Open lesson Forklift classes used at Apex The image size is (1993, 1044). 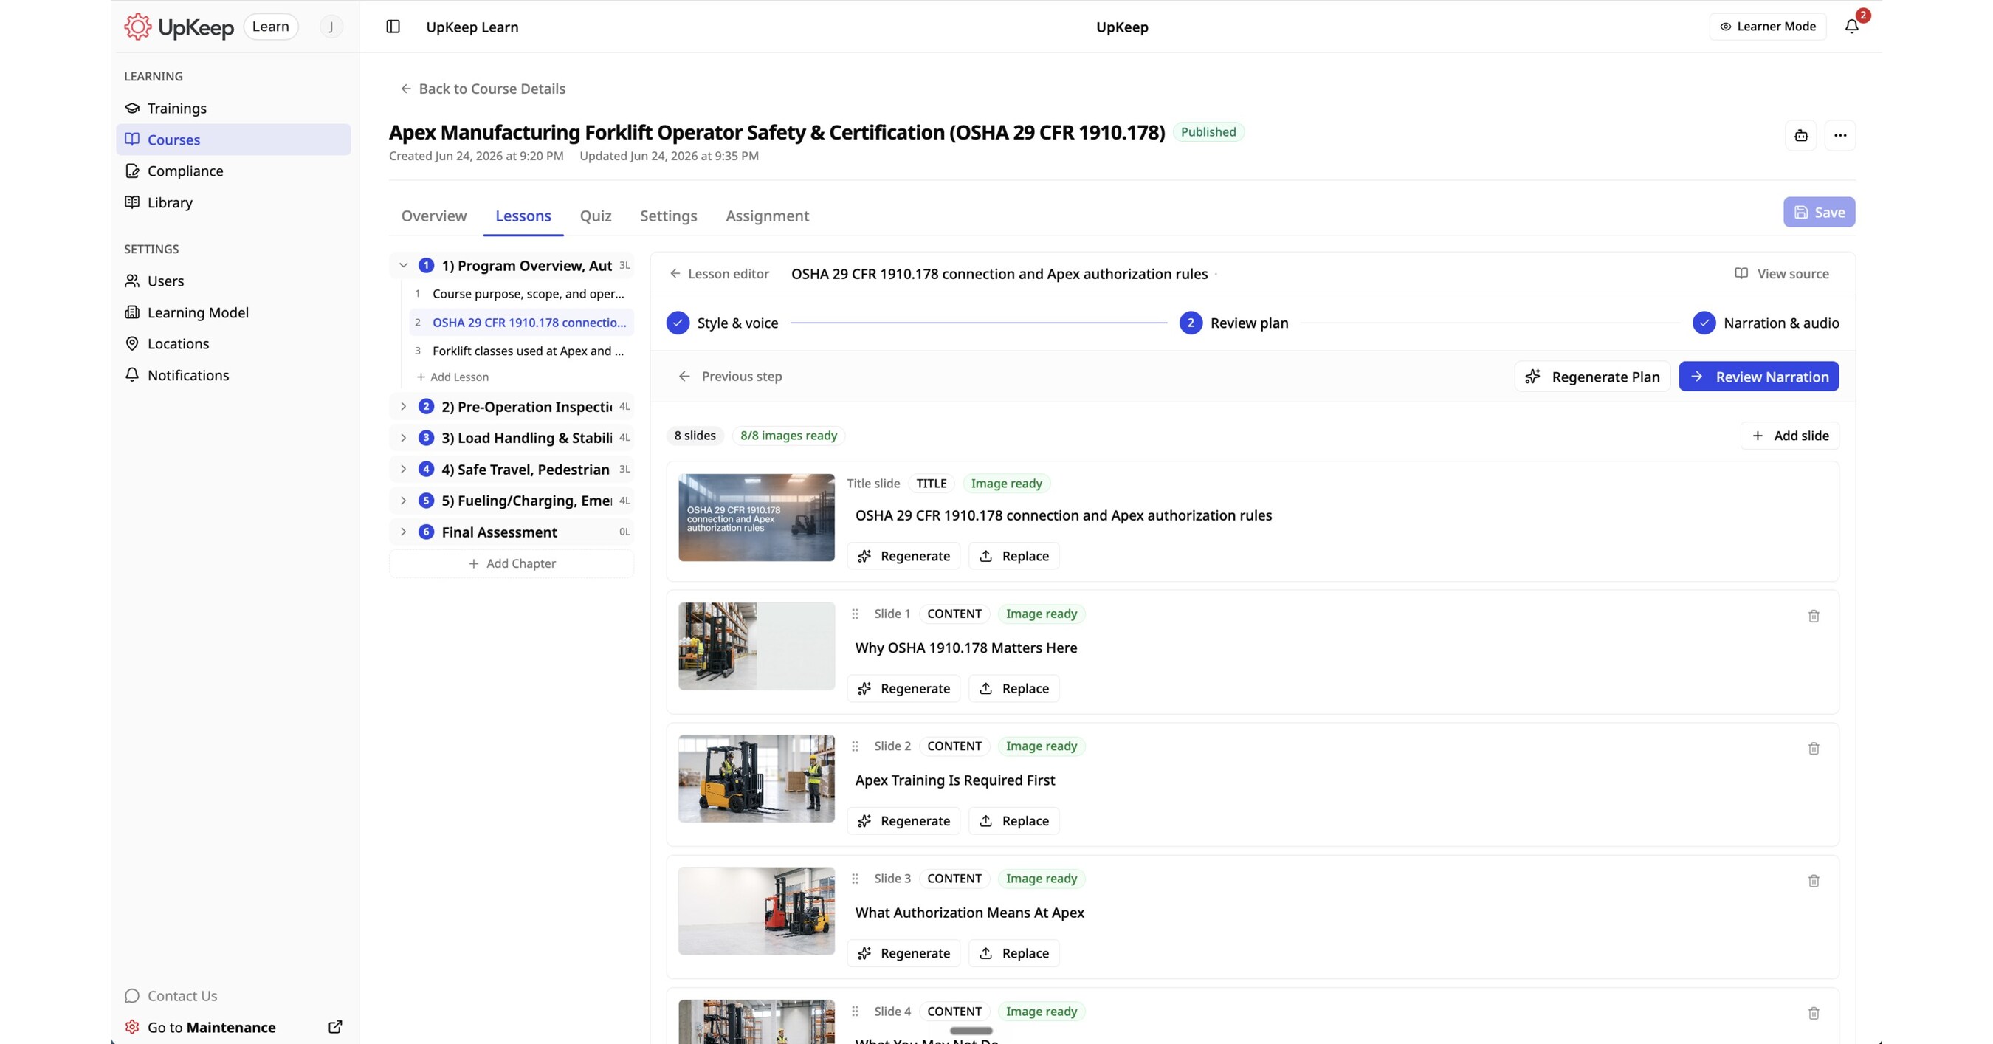[521, 351]
